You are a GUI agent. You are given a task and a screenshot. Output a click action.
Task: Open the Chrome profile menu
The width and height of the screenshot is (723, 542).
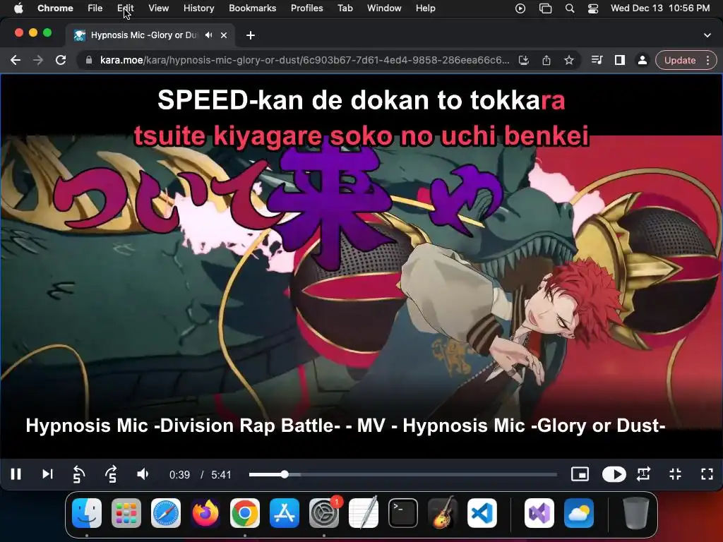tap(642, 61)
